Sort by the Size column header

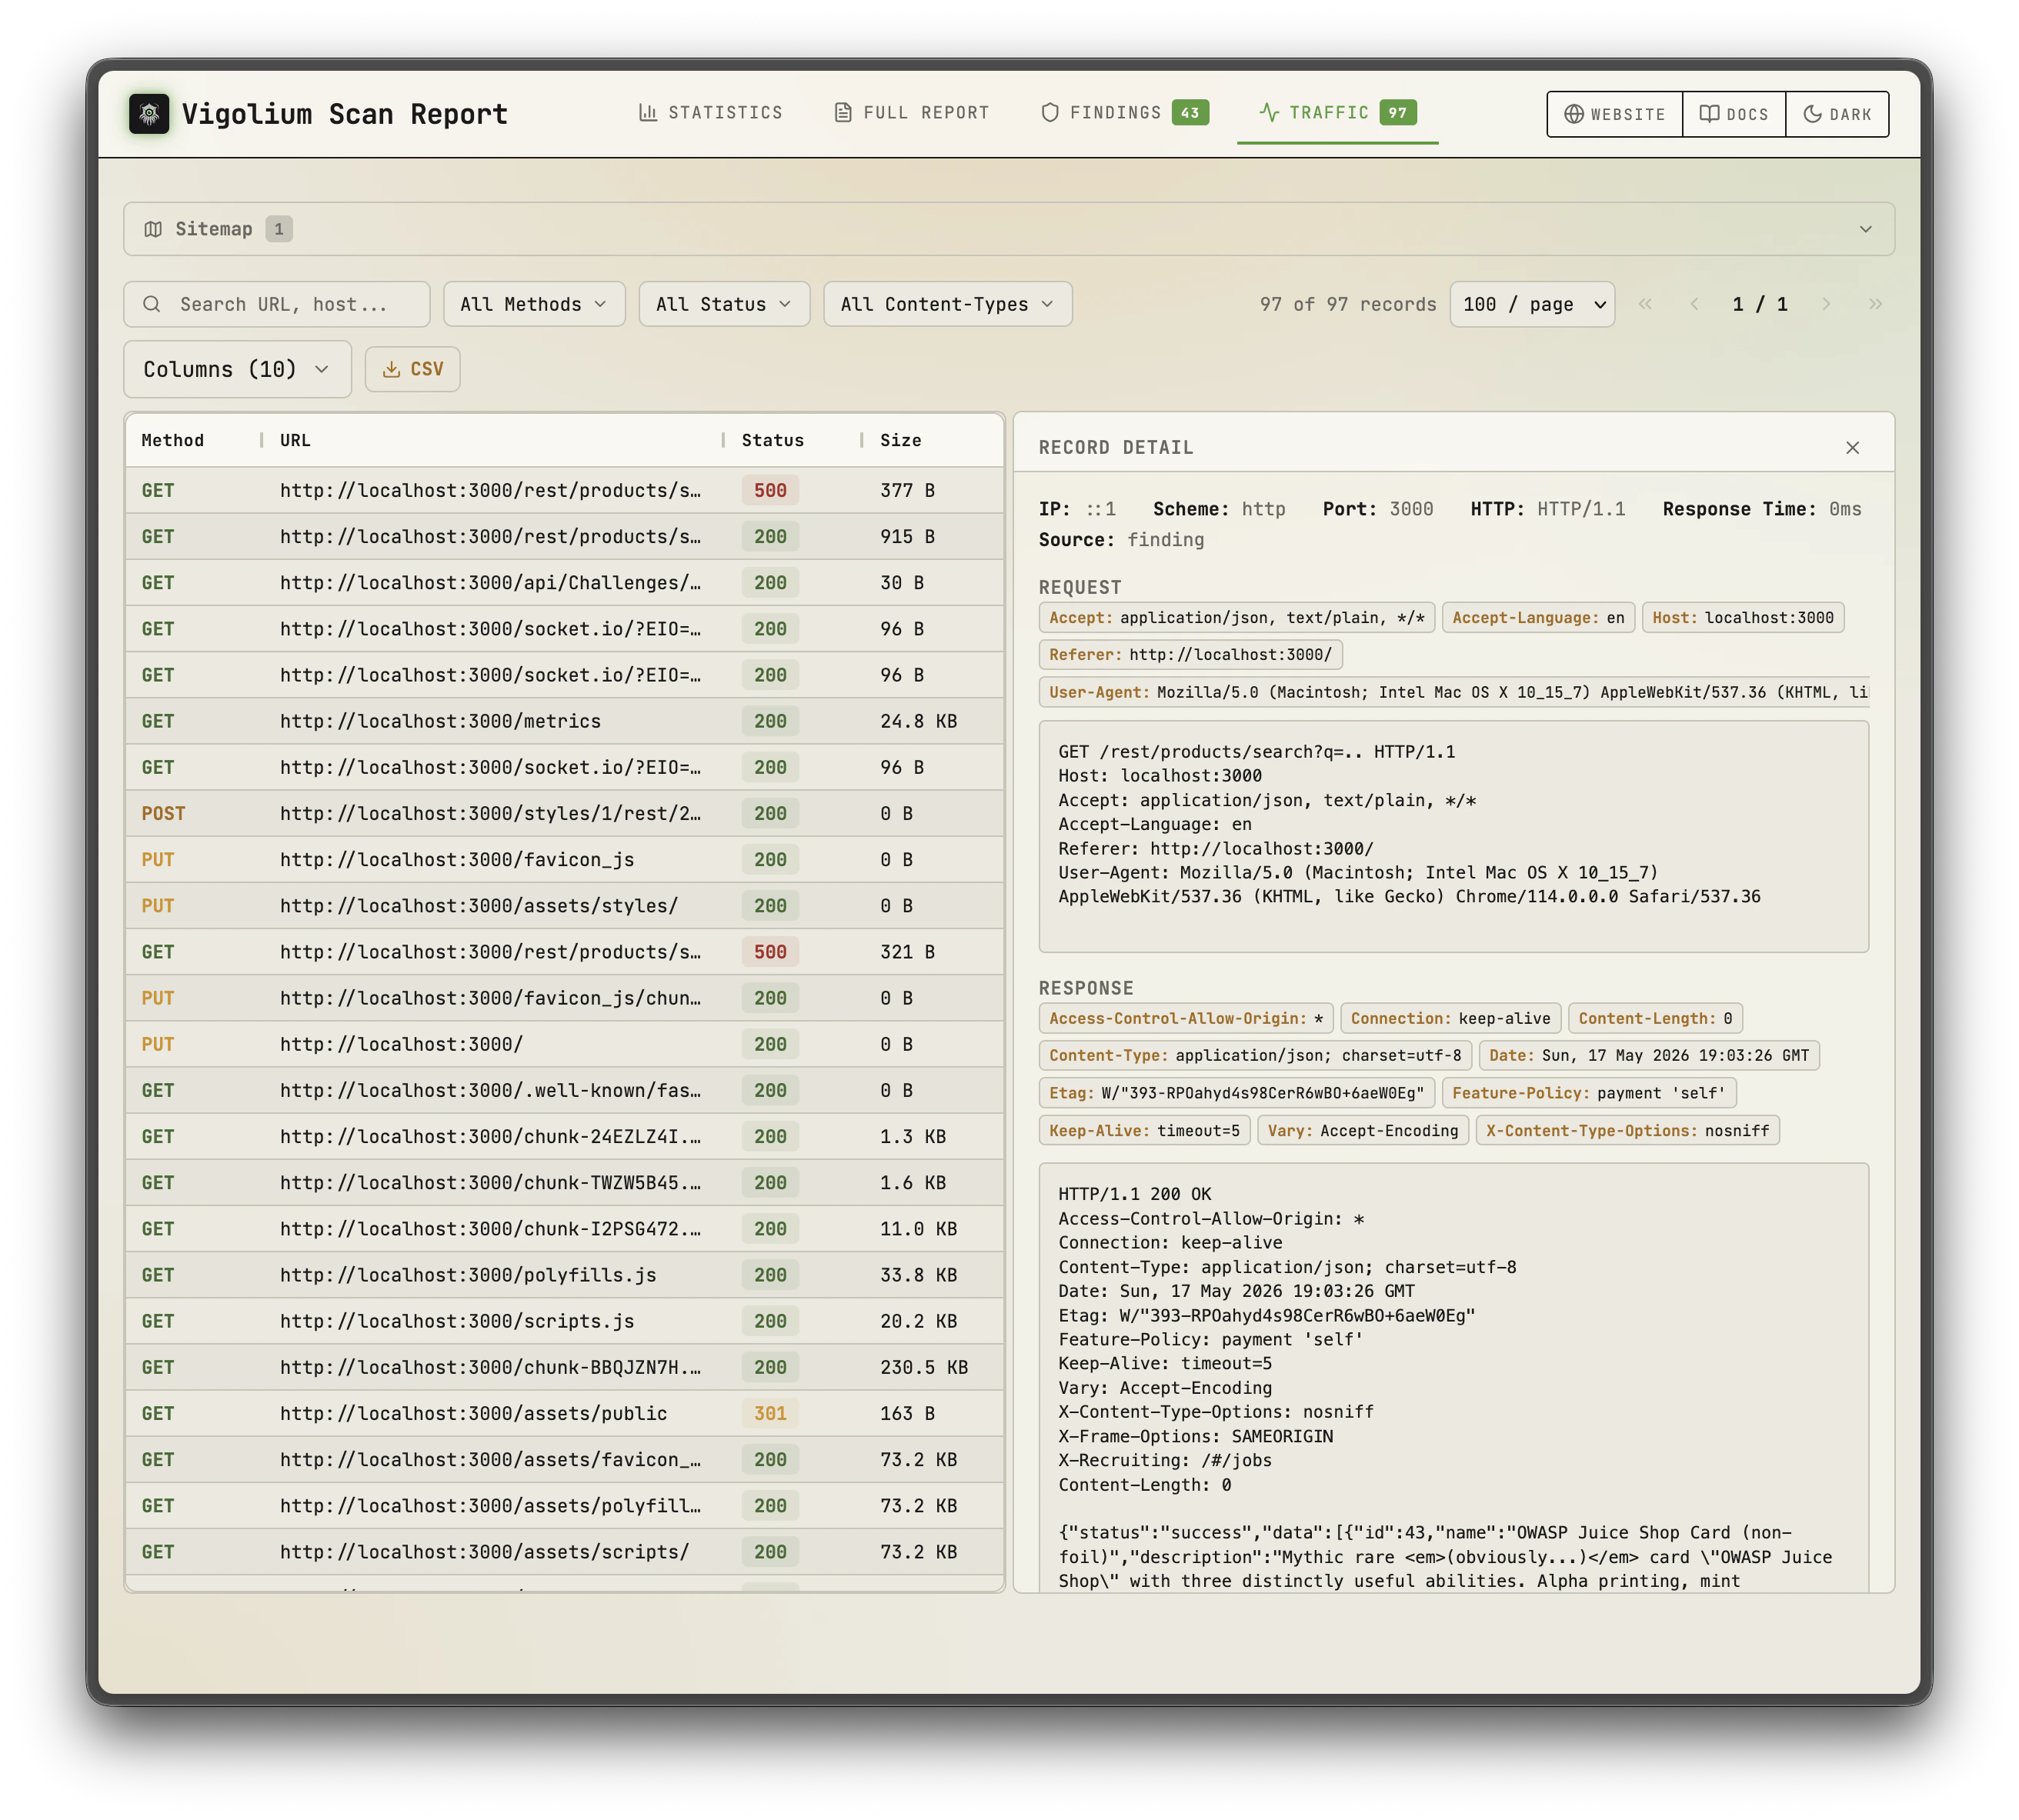point(900,440)
